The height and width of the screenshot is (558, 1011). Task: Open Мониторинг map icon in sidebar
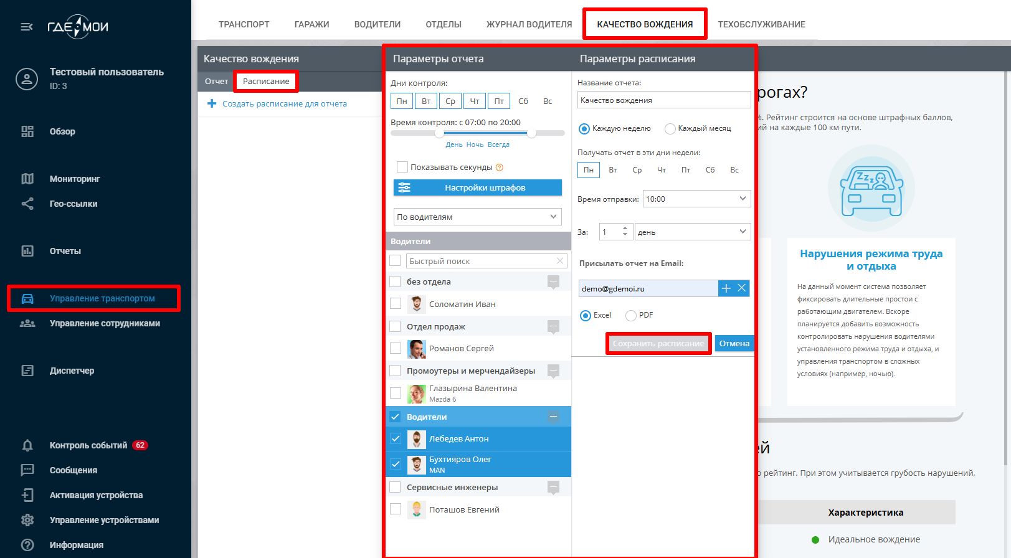click(27, 179)
